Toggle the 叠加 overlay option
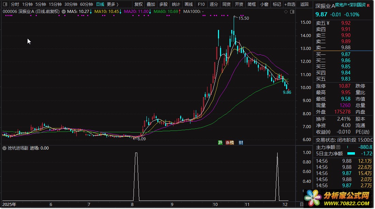 tap(151, 4)
